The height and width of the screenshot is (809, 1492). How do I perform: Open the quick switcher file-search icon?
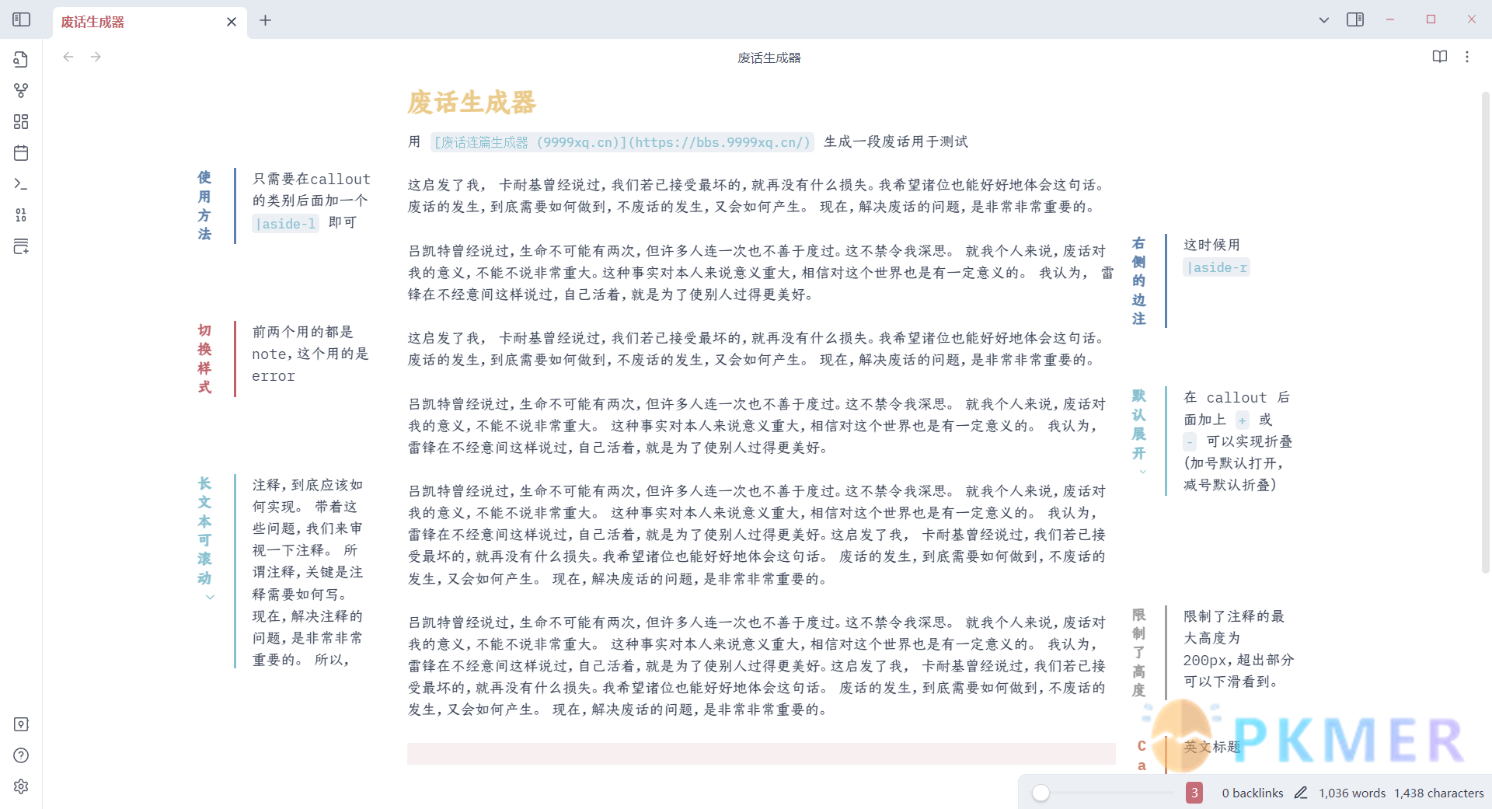21,59
